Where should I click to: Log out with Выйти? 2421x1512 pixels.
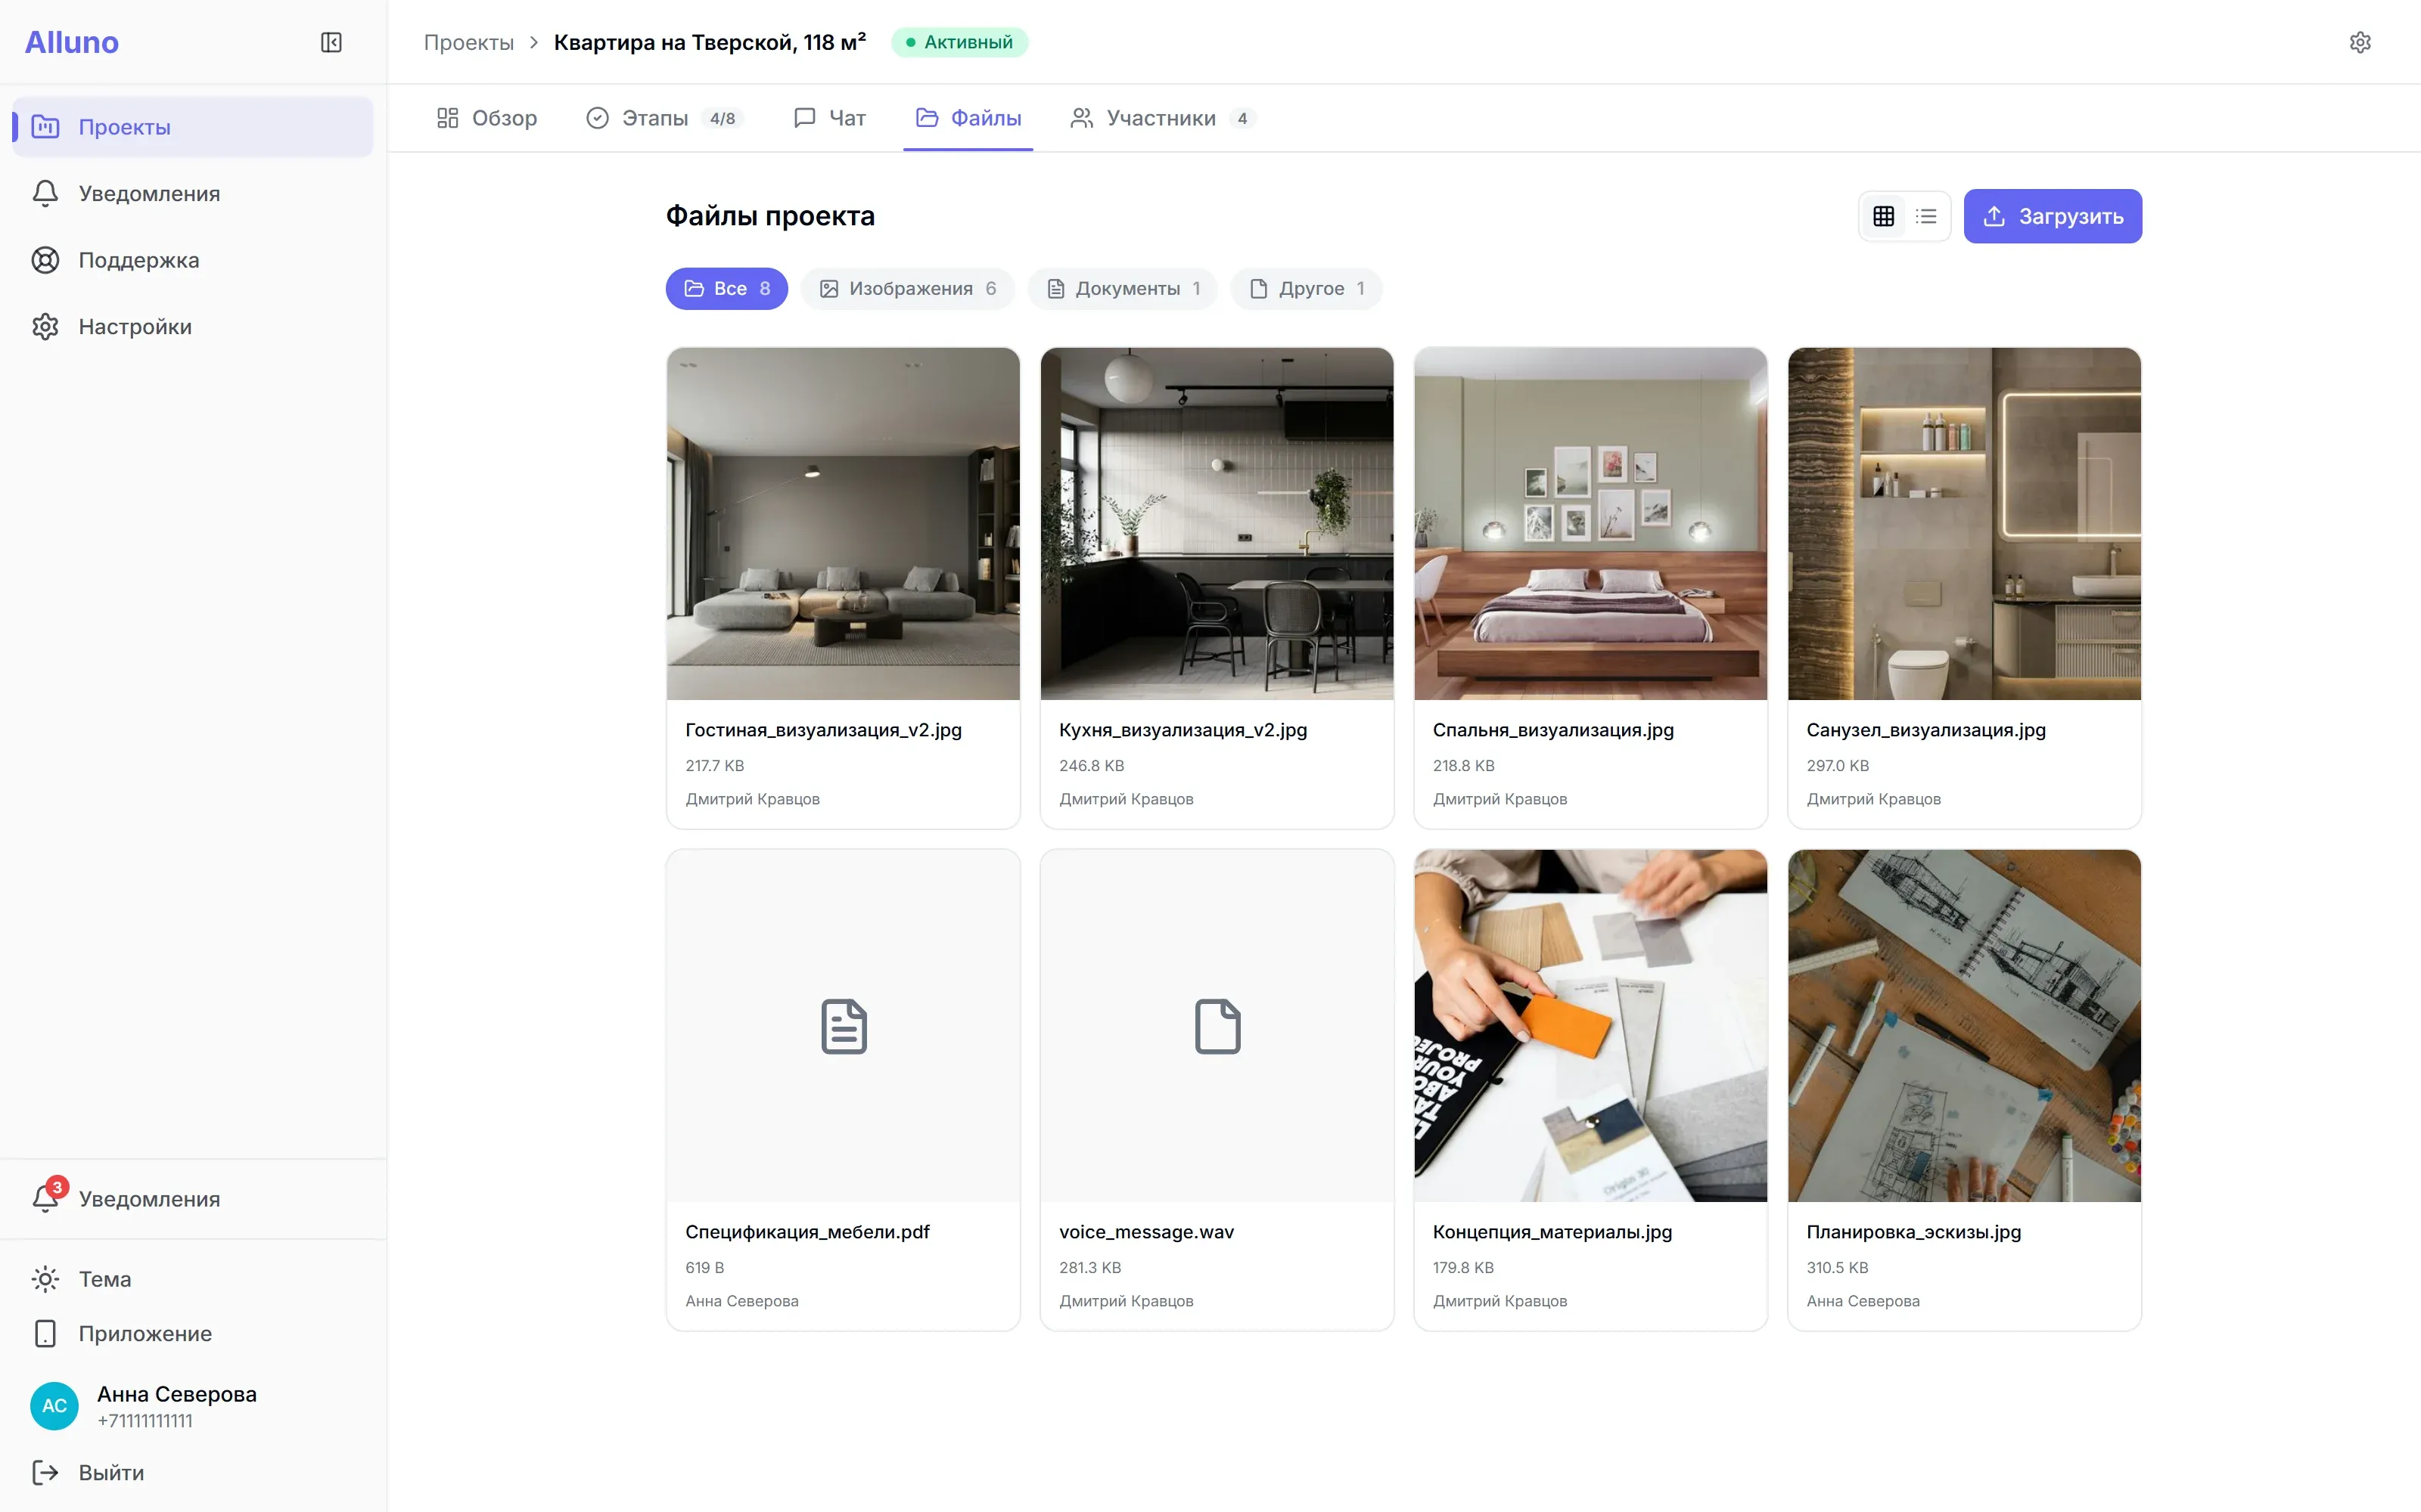192,1472
